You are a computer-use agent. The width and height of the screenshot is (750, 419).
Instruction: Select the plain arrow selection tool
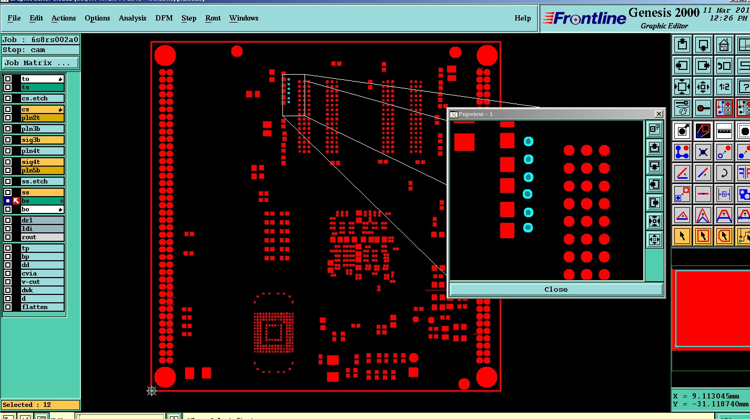pos(682,236)
